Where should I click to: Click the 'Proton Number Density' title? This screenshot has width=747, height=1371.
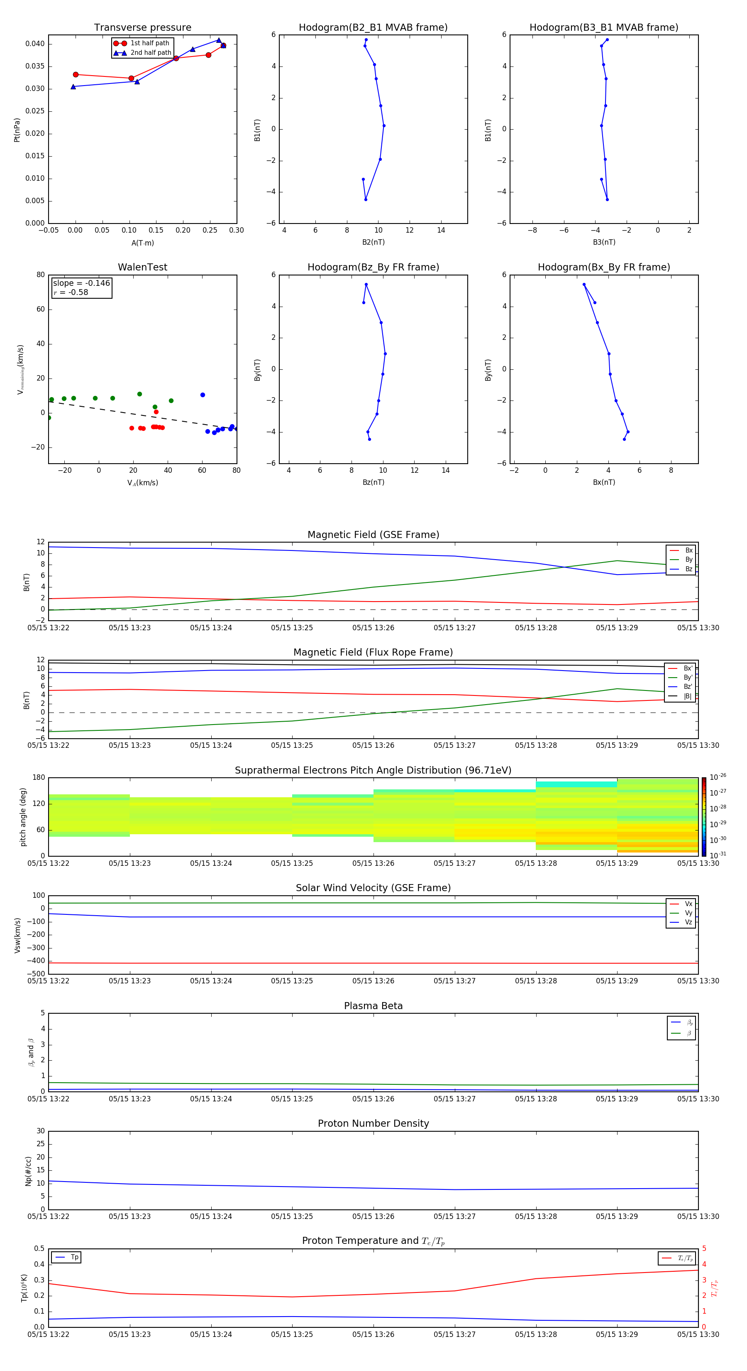point(373,1123)
